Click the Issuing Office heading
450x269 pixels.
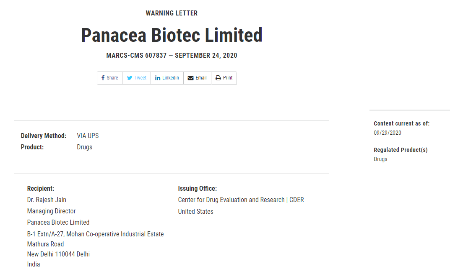pyautogui.click(x=198, y=189)
